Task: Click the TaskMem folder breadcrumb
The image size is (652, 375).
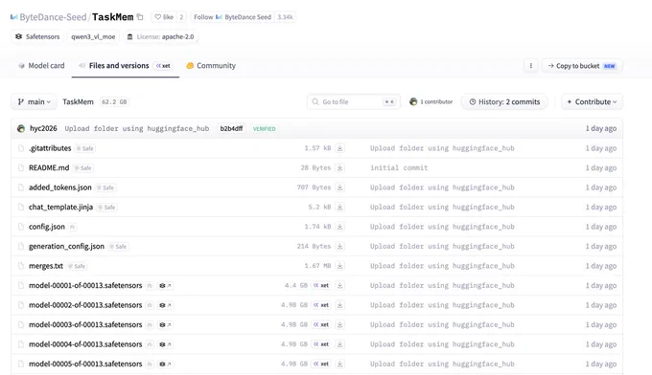Action: tap(78, 101)
